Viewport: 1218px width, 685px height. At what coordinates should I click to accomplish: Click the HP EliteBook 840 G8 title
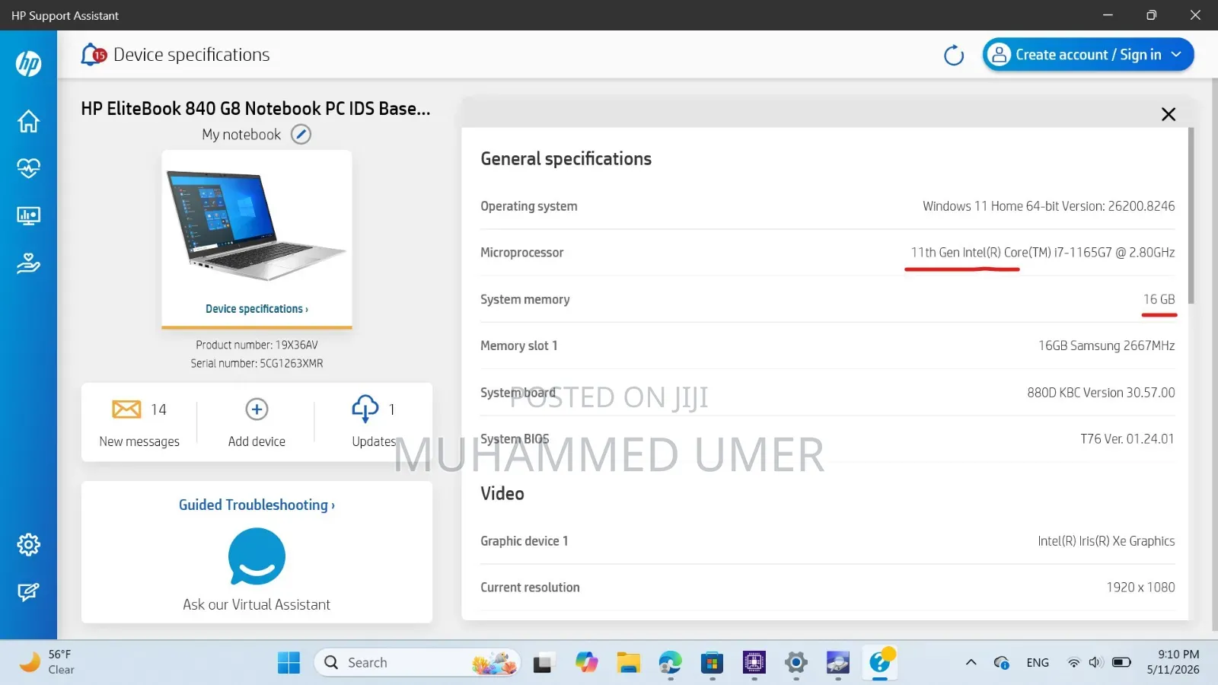(x=256, y=109)
